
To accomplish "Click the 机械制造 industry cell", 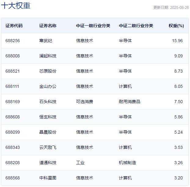I will point(127,163).
